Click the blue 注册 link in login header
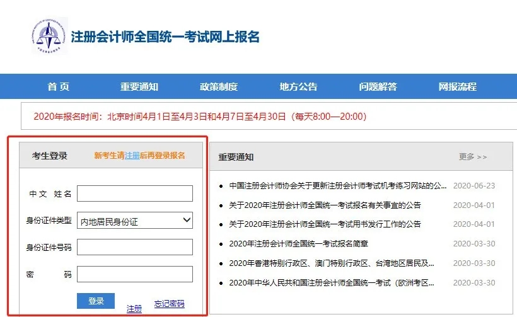This screenshot has width=517, height=317. click(x=132, y=156)
